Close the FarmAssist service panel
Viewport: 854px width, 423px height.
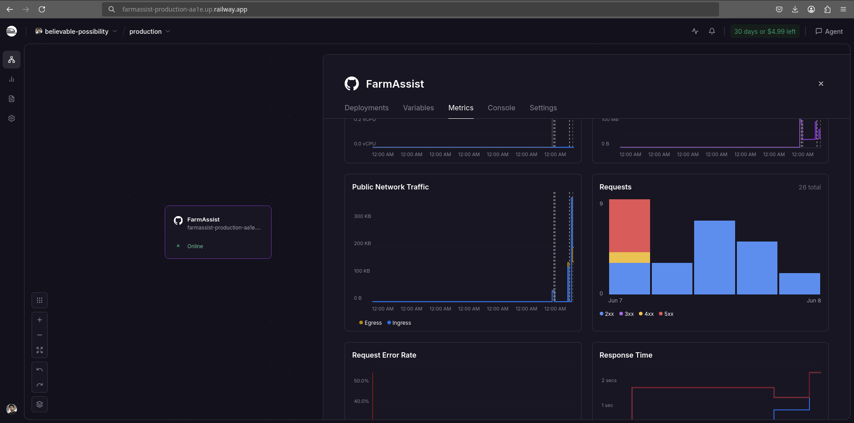(821, 84)
